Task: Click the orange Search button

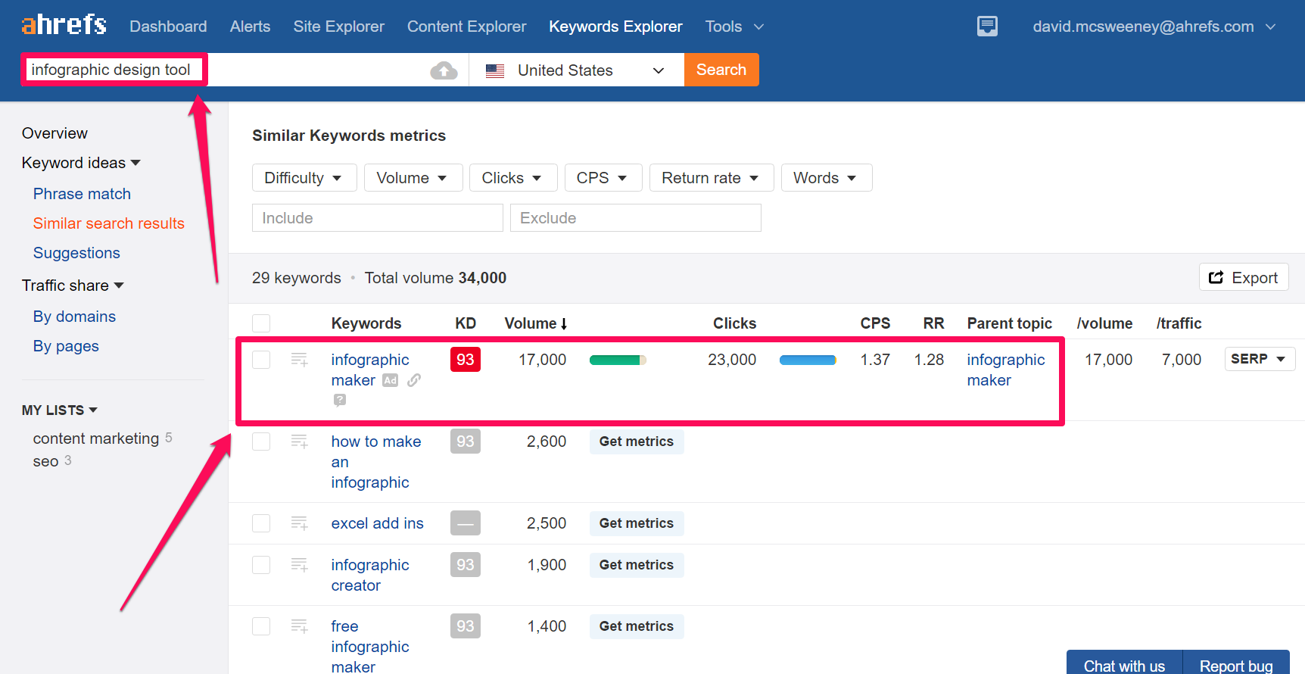Action: pos(721,70)
